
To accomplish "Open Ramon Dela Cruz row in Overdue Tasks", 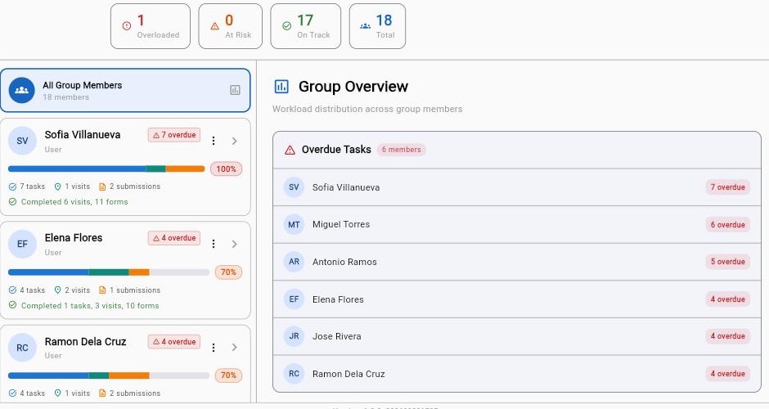I will [x=517, y=374].
